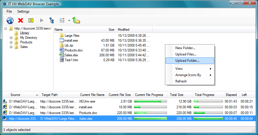
Task: Select XEUniv.exe in transfer list
Action: coord(87,101)
